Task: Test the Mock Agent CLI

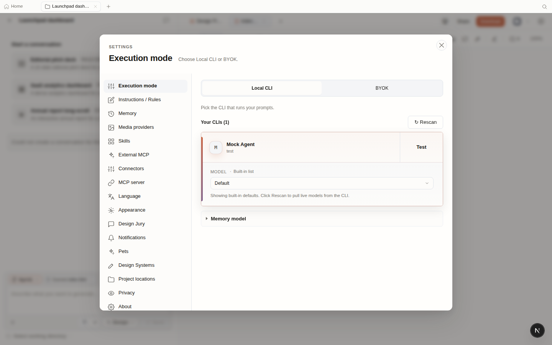Action: 421,147
